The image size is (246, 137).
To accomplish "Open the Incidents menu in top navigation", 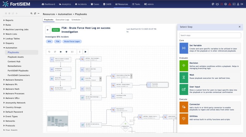I will coord(80,5).
